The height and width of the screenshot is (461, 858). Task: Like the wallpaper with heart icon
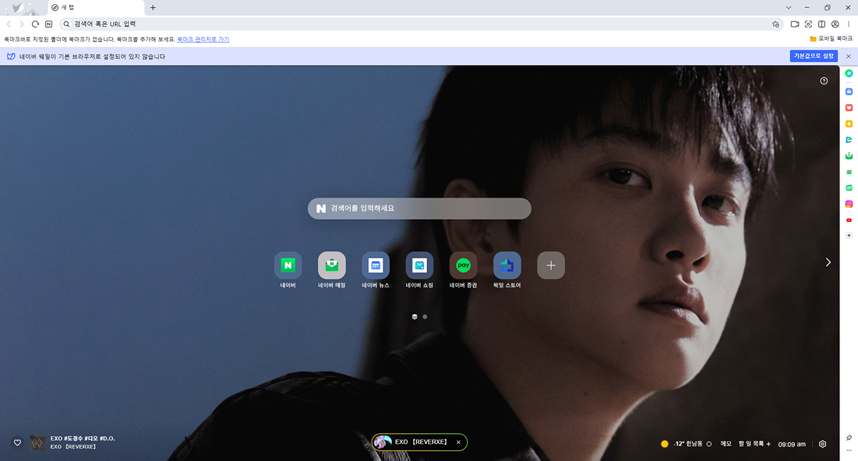pyautogui.click(x=17, y=442)
